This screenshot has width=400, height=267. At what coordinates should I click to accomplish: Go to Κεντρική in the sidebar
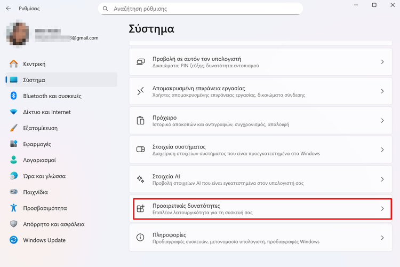[34, 64]
